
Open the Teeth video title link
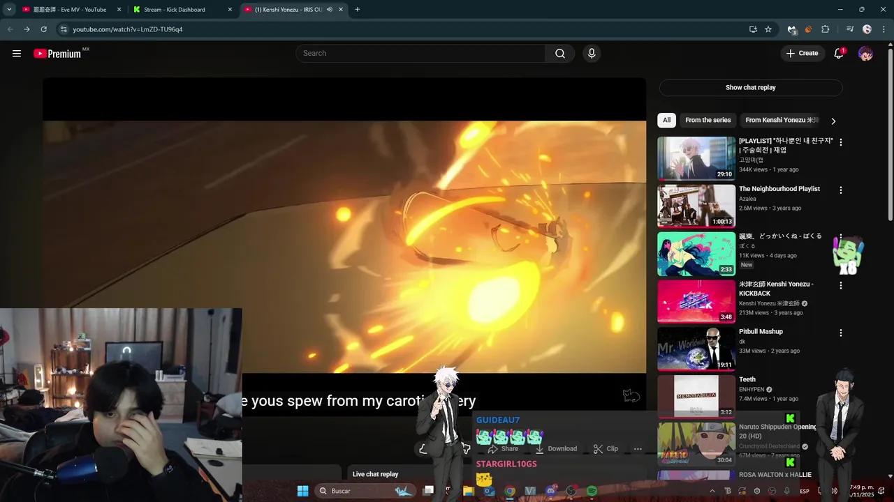coord(747,380)
